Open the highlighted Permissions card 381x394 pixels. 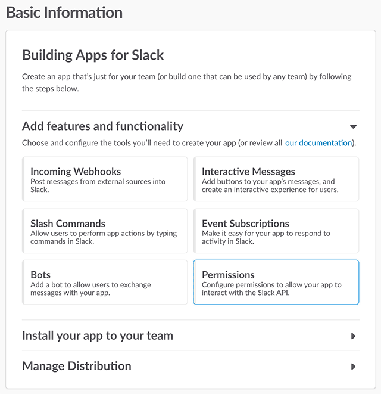coord(276,282)
